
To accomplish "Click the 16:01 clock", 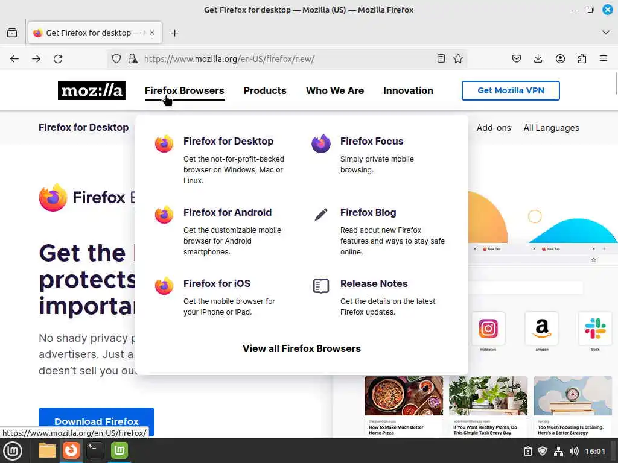I will pyautogui.click(x=594, y=451).
